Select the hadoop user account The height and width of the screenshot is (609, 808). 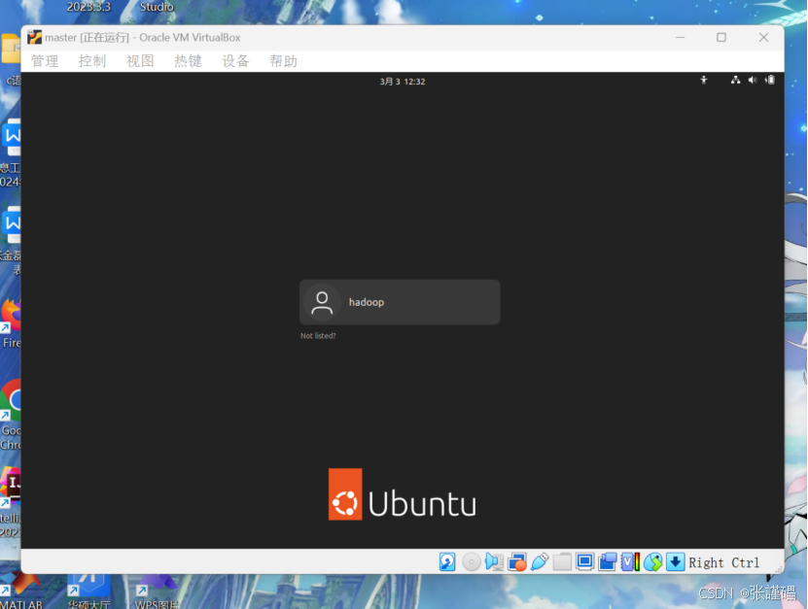[x=400, y=302]
